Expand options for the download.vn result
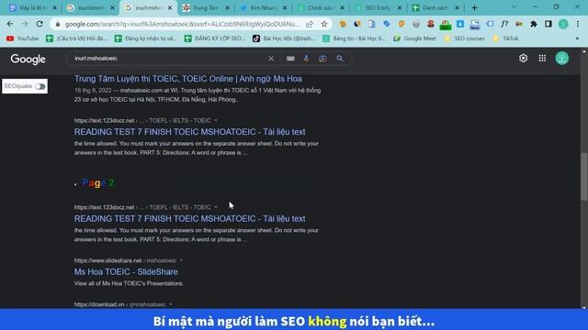 170,304
